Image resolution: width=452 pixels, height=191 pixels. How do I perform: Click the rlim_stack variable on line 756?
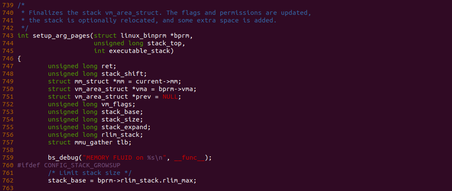pos(120,135)
